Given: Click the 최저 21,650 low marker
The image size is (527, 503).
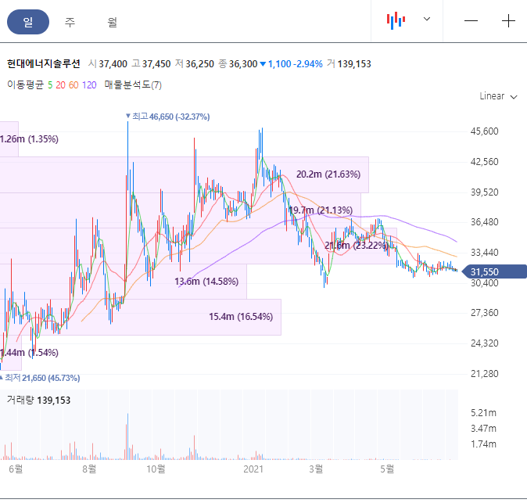Looking at the screenshot, I should pos(40,378).
